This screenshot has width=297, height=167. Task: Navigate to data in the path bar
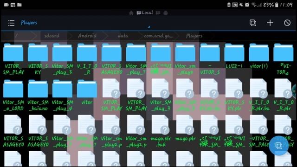(123, 36)
